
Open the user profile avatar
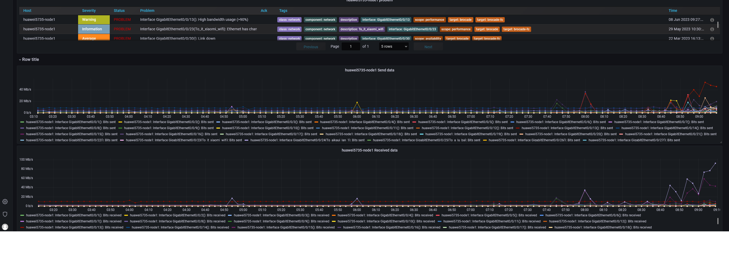coord(5,227)
